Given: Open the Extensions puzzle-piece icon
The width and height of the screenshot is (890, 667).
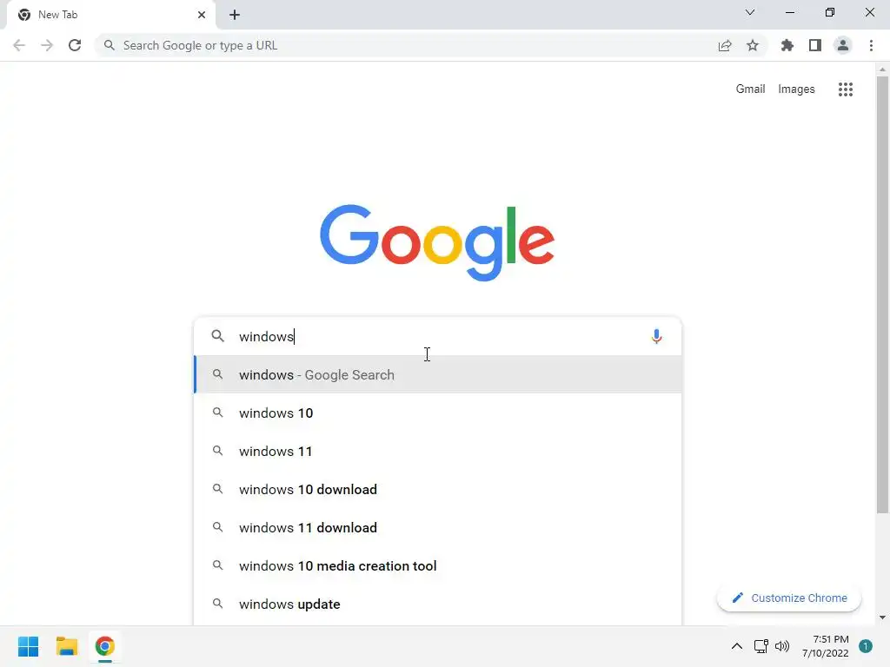Looking at the screenshot, I should pyautogui.click(x=787, y=45).
